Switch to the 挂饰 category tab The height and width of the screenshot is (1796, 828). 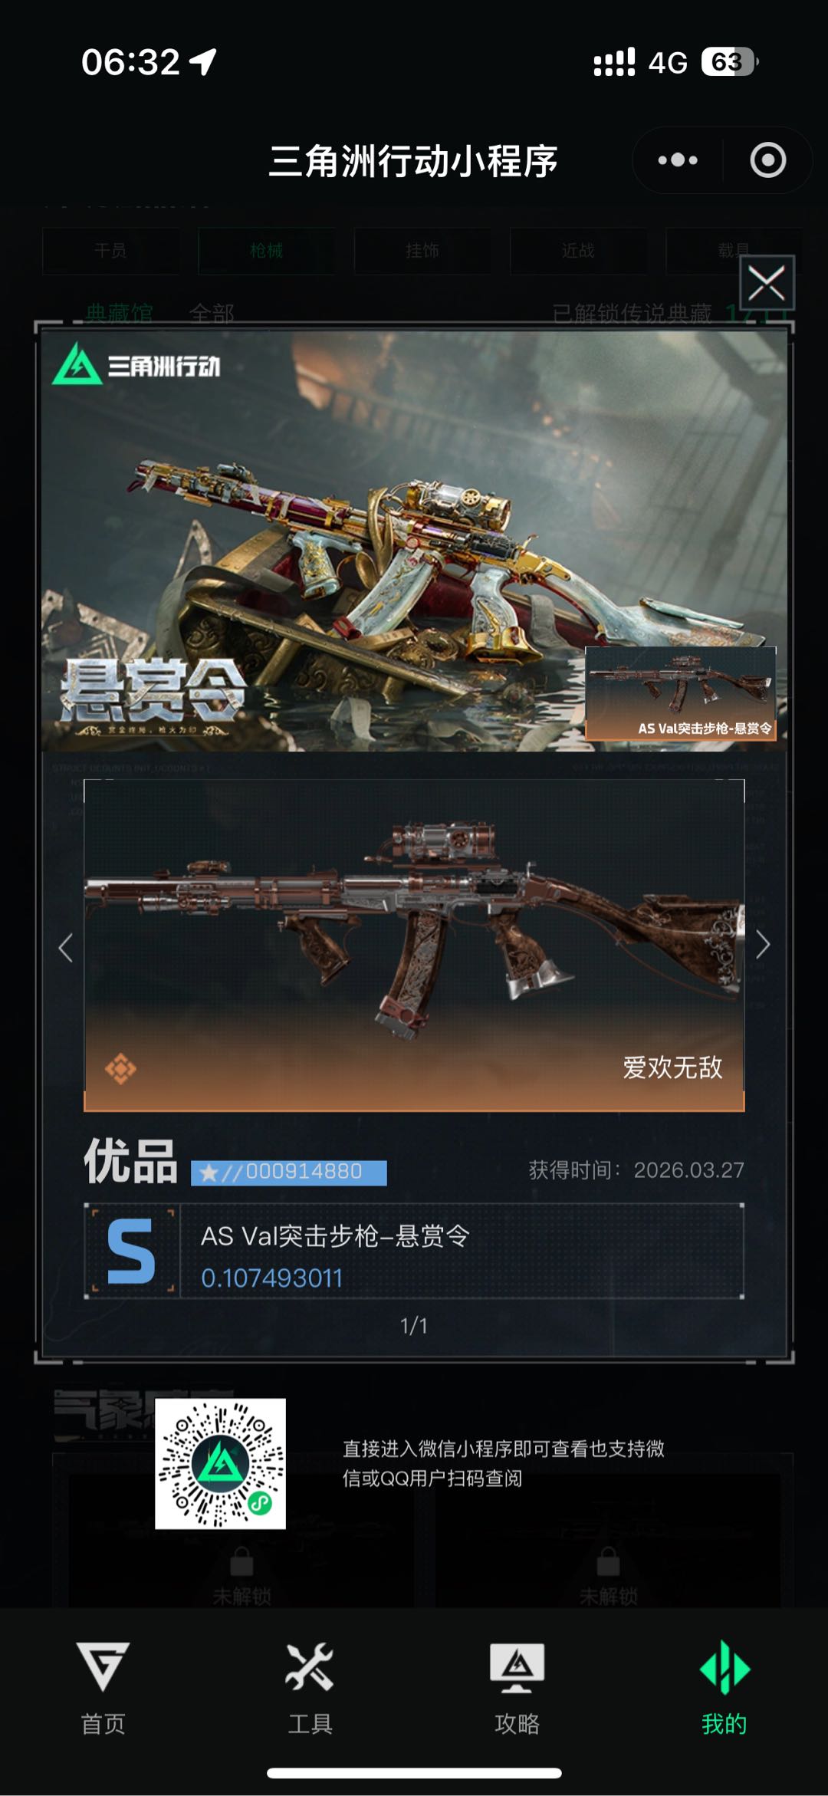(422, 251)
